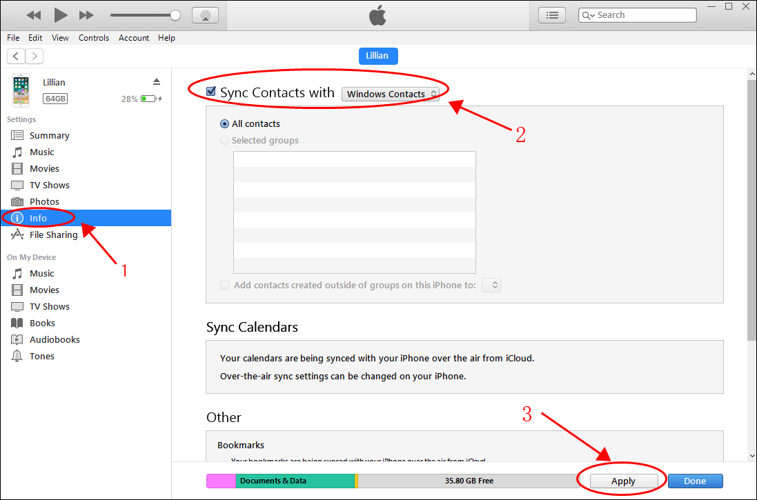Open File Sharing in sidebar
The width and height of the screenshot is (757, 500).
(x=53, y=234)
